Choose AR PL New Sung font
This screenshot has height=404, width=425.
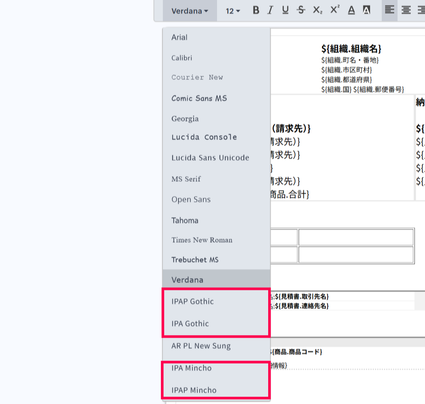(x=201, y=346)
